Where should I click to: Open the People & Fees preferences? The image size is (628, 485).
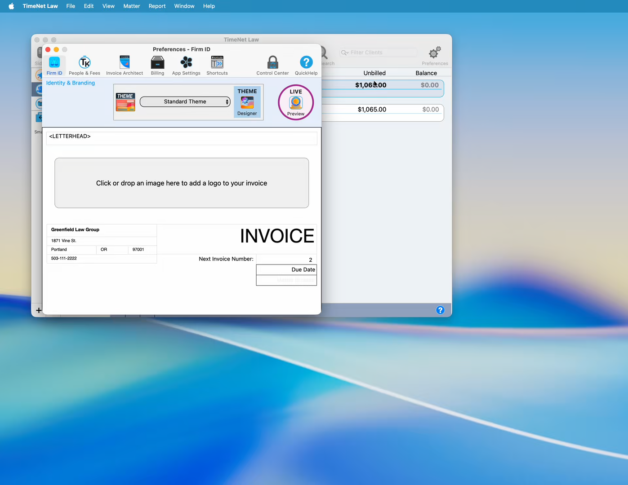coord(85,66)
